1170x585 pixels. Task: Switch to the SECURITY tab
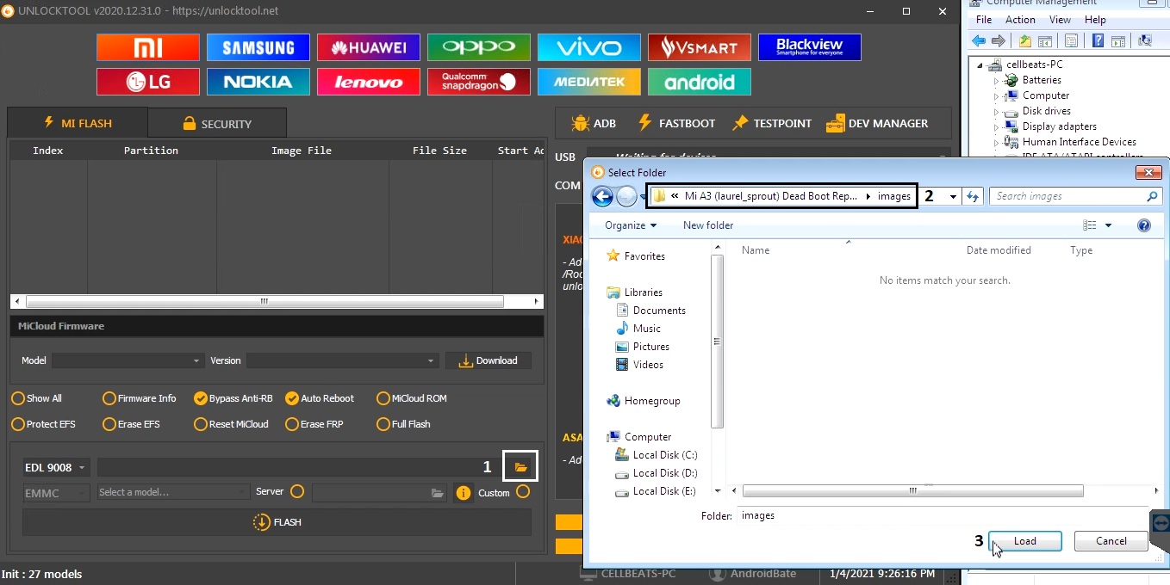217,124
